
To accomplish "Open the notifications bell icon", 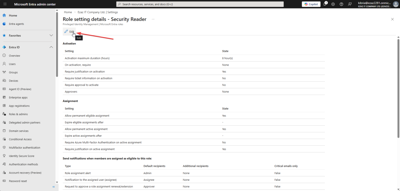I will pos(325,4).
